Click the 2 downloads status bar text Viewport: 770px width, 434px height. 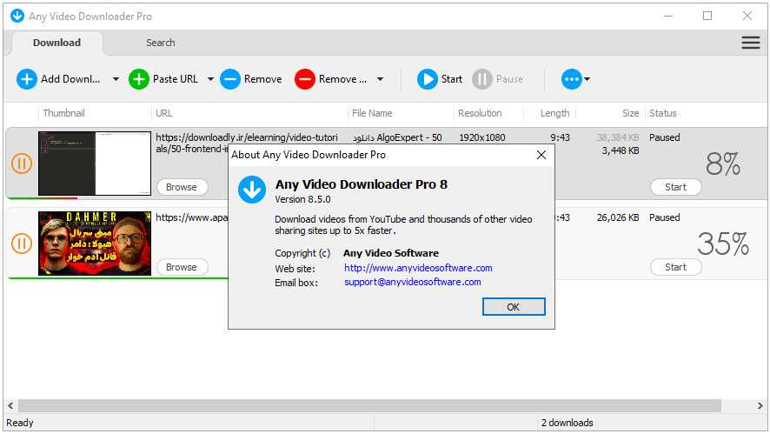568,423
